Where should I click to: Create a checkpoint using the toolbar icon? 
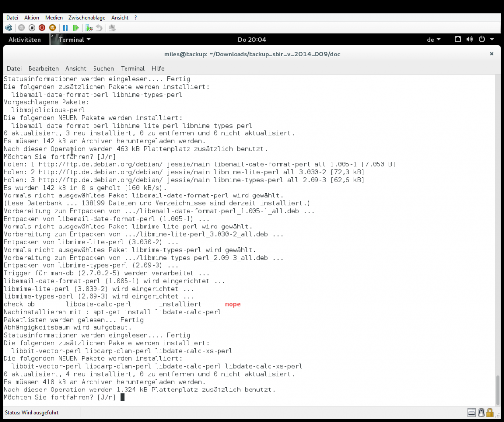coord(89,28)
